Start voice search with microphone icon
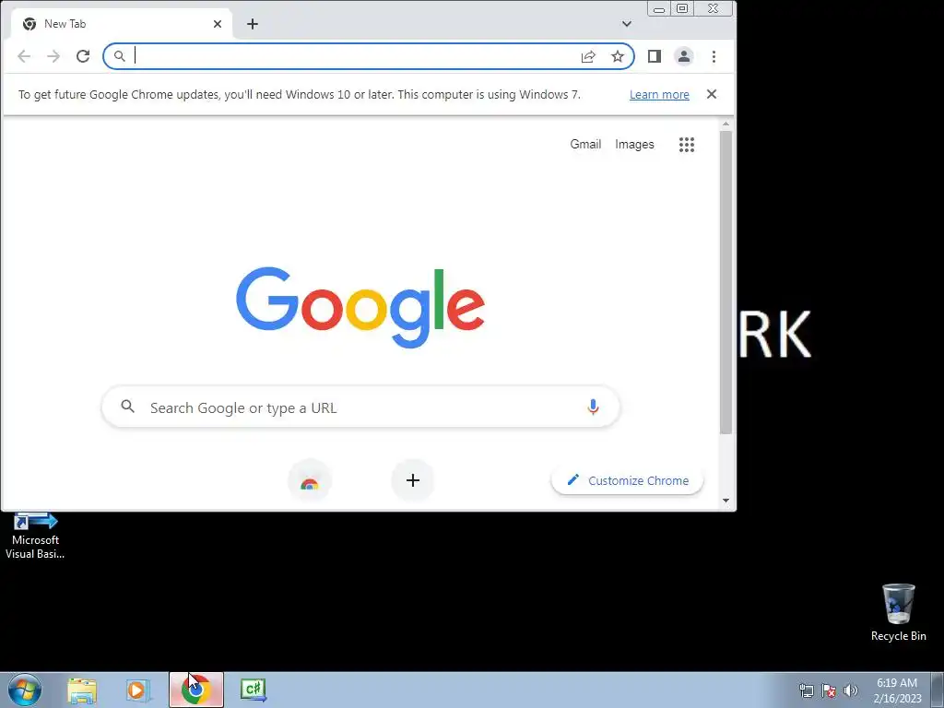 pyautogui.click(x=593, y=407)
